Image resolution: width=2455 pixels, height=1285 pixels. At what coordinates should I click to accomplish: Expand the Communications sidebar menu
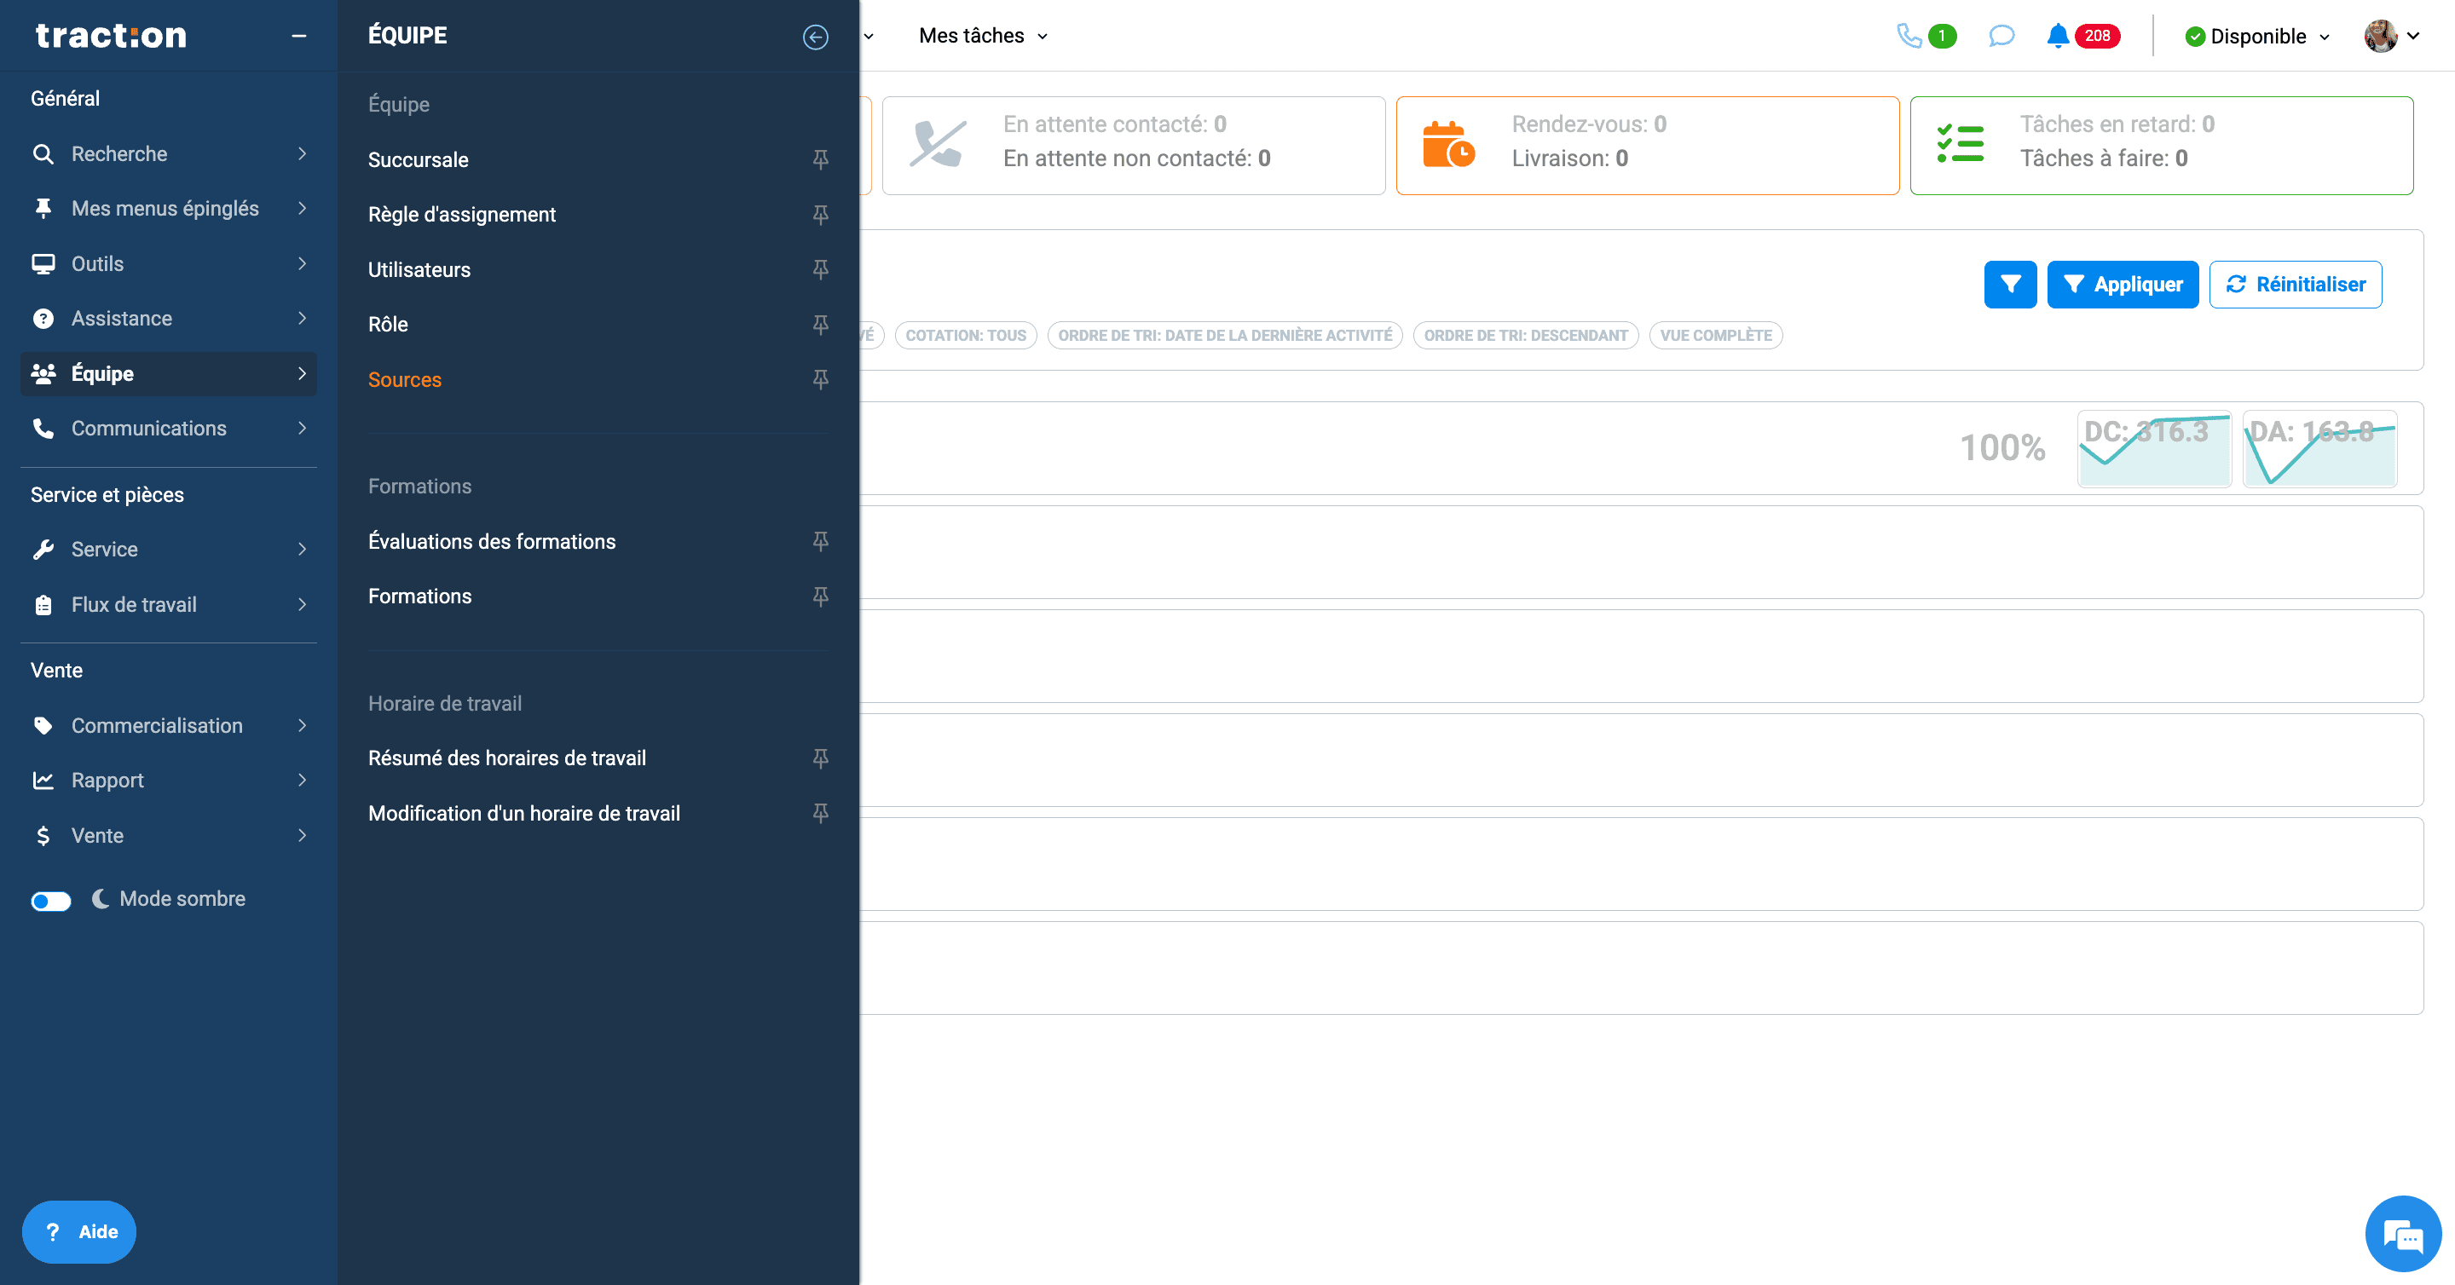169,429
